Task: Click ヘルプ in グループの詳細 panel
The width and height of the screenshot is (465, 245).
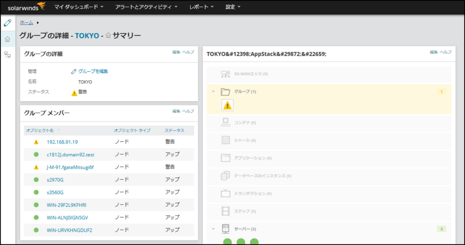Action: click(188, 52)
